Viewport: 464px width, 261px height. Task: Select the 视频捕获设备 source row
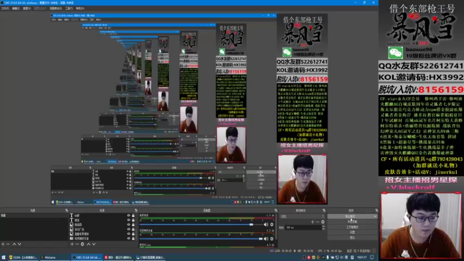pyautogui.click(x=102, y=238)
